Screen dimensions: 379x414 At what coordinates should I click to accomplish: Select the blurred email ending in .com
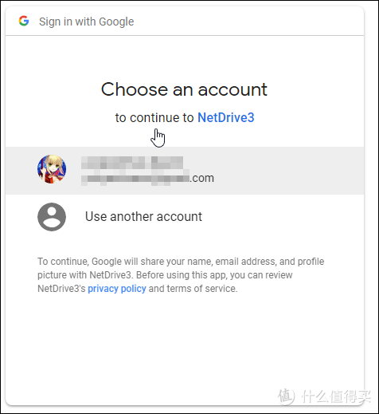147,178
